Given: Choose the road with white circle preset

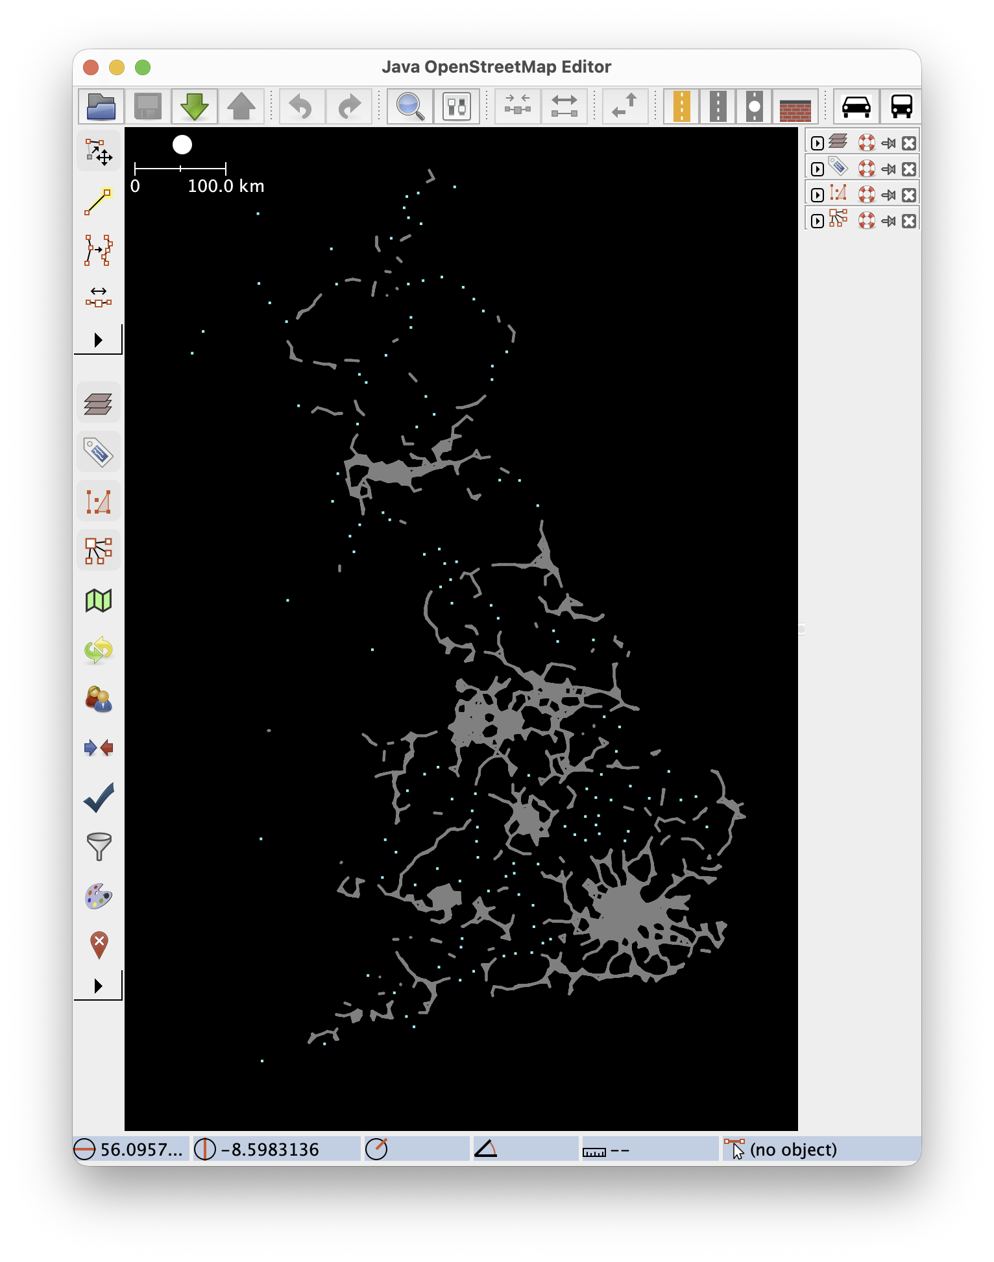Looking at the screenshot, I should click(754, 106).
